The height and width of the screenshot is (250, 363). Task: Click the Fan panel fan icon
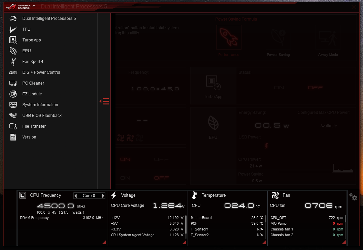click(275, 195)
